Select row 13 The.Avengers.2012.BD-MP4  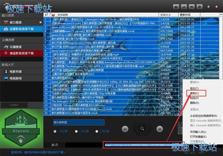(x=131, y=66)
